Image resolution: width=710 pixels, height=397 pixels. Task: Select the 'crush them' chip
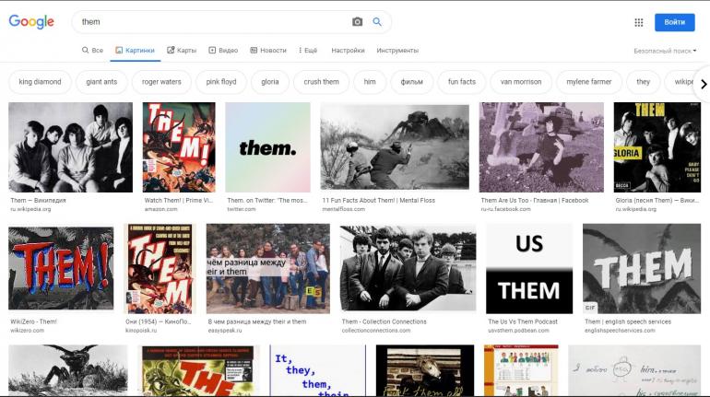[321, 82]
